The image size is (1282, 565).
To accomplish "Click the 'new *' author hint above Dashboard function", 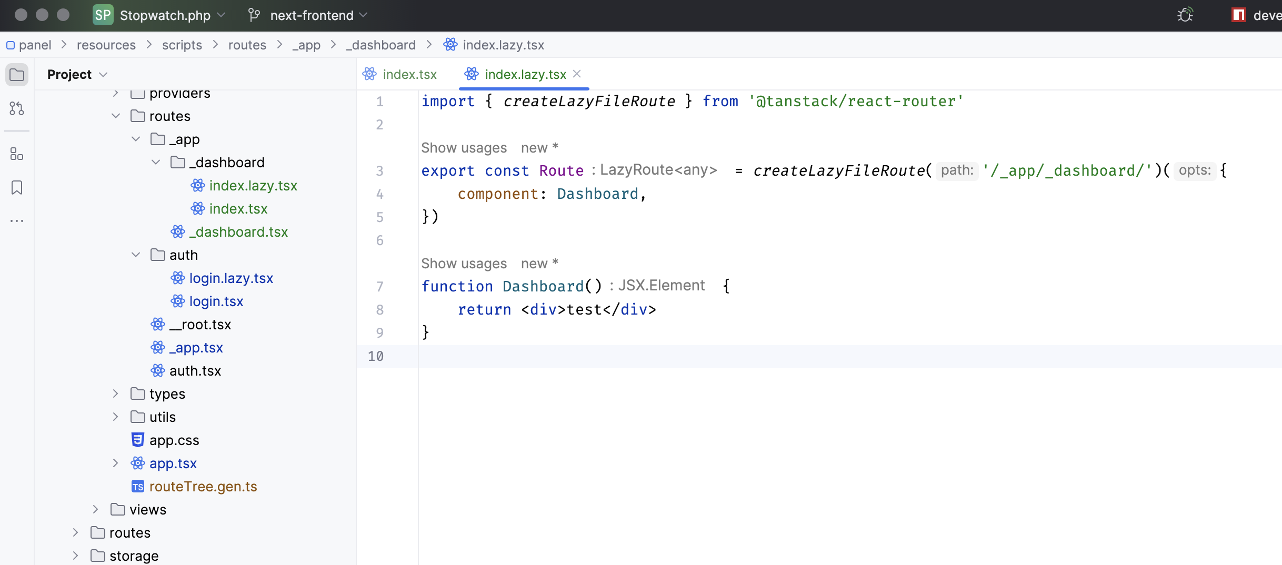I will pyautogui.click(x=539, y=264).
